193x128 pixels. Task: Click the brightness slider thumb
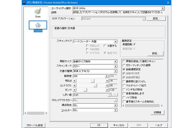pyautogui.click(x=93, y=81)
